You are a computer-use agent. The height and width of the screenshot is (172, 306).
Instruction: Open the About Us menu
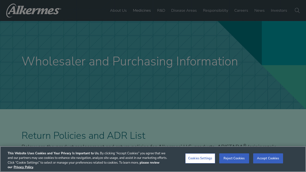point(118,11)
